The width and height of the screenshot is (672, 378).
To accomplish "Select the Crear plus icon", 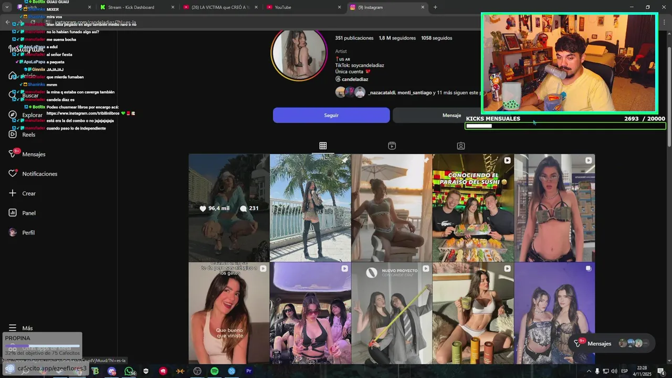I will coord(13,193).
